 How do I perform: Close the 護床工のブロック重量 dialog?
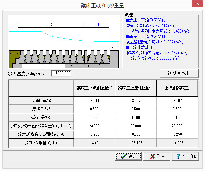click(197, 4)
